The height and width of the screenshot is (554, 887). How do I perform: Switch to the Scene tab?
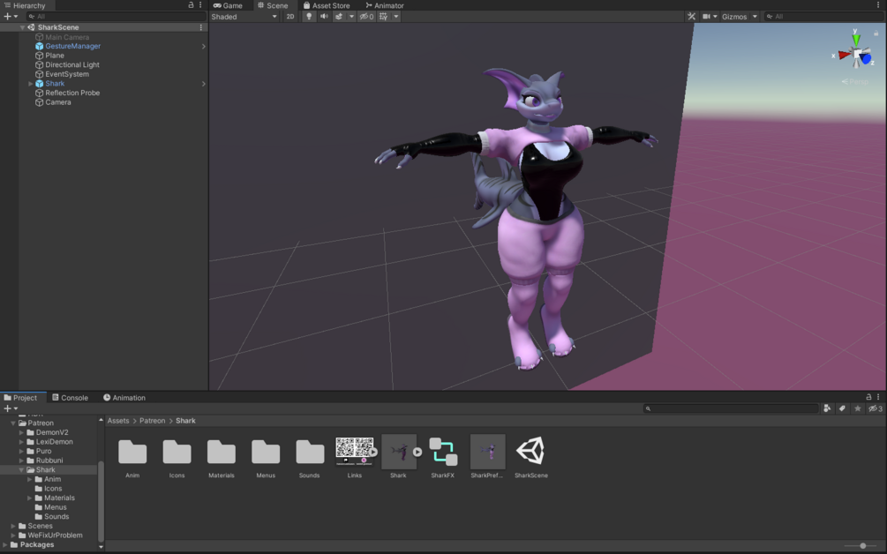(x=273, y=5)
